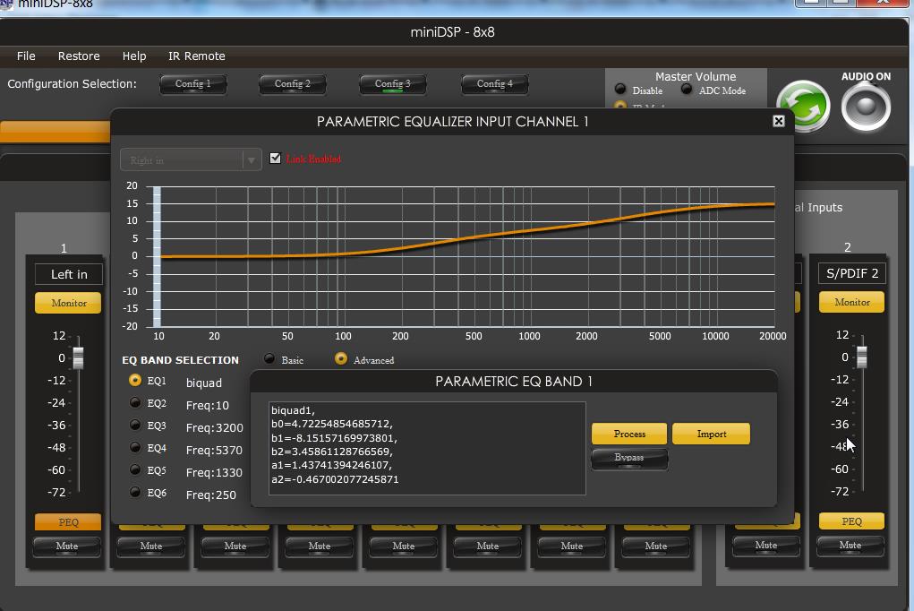Click the biquad label for EQ1
The image size is (914, 611).
[204, 383]
